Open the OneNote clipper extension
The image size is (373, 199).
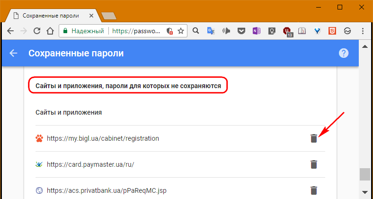257,31
